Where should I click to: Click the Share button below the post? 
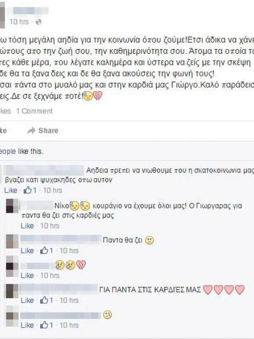click(43, 130)
